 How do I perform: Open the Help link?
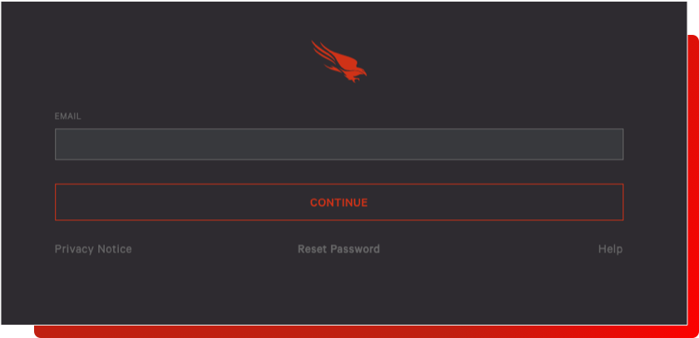pyautogui.click(x=610, y=249)
